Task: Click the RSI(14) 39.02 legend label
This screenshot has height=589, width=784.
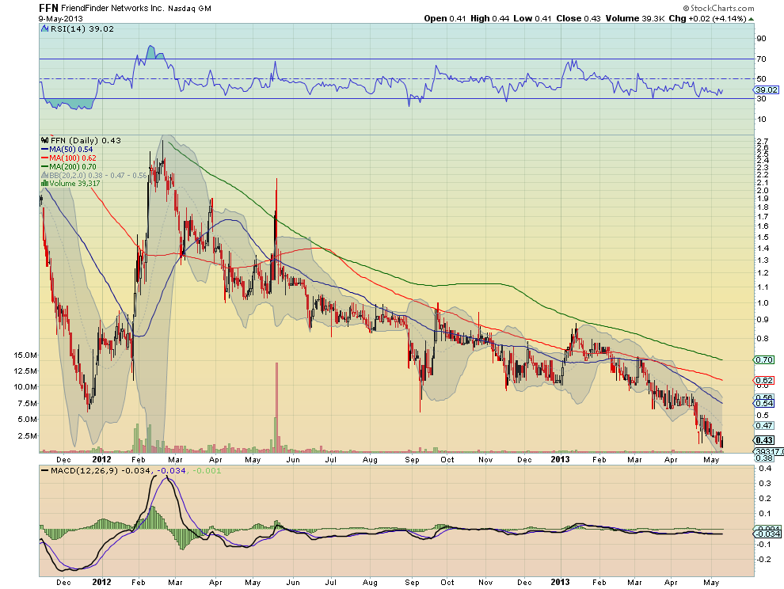Action: (82, 29)
